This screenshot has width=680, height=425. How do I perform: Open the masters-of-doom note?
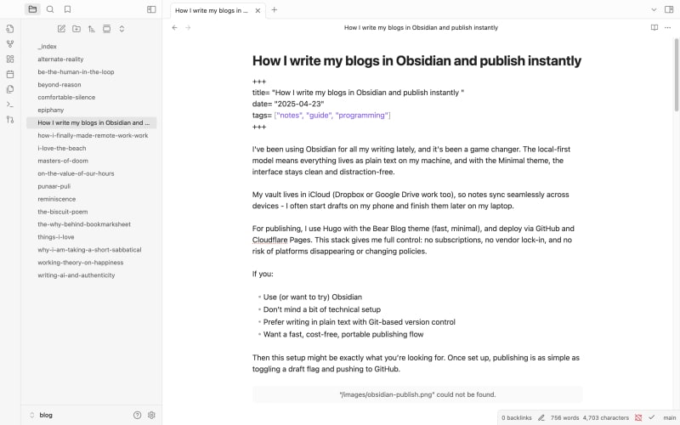tap(63, 161)
